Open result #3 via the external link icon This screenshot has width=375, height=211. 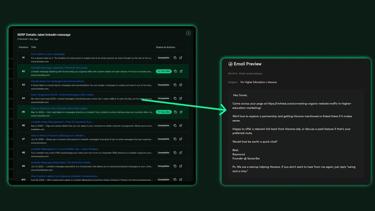(x=181, y=85)
